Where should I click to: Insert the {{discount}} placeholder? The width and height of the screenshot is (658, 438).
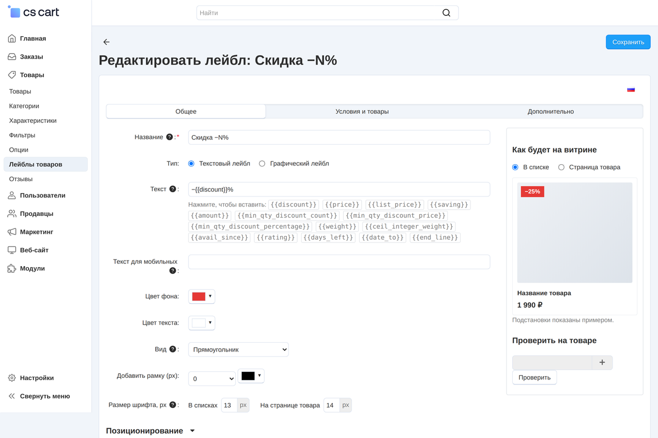pos(293,205)
